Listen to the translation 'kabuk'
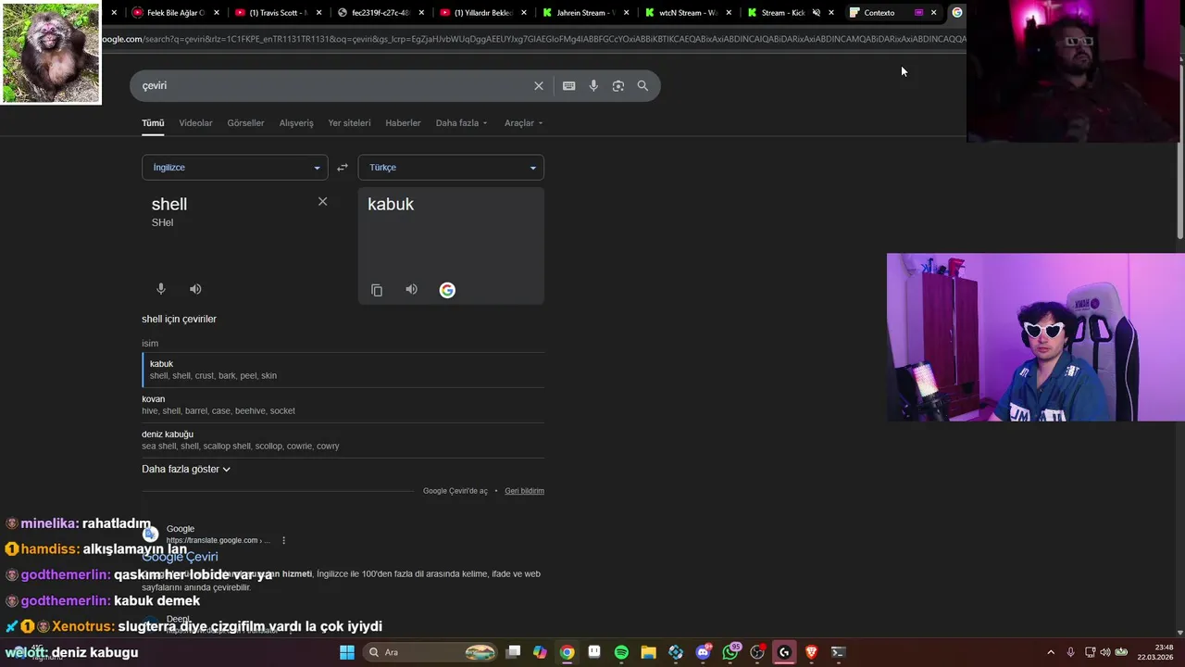This screenshot has width=1185, height=667. (x=411, y=289)
